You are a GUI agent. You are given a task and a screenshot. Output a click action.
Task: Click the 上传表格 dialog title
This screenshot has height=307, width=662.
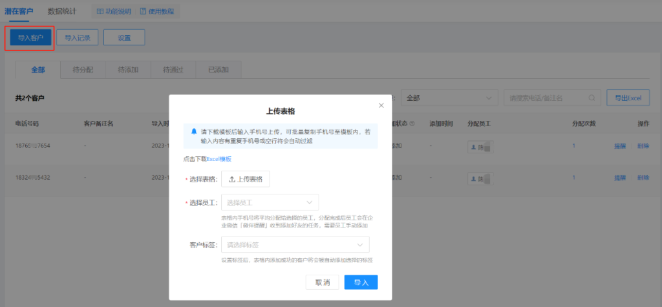coord(281,111)
